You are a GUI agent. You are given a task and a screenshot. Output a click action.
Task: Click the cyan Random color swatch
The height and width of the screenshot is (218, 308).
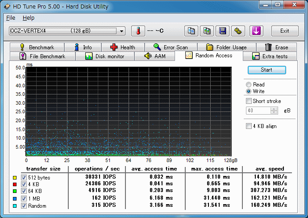pos(15,206)
